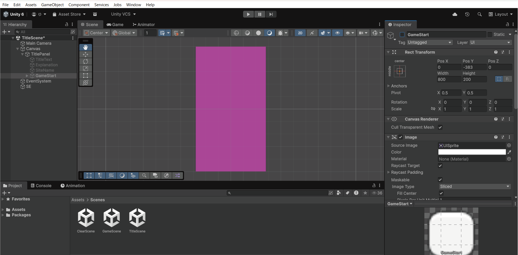Select the Rect tool
The image size is (518, 255).
click(x=86, y=76)
